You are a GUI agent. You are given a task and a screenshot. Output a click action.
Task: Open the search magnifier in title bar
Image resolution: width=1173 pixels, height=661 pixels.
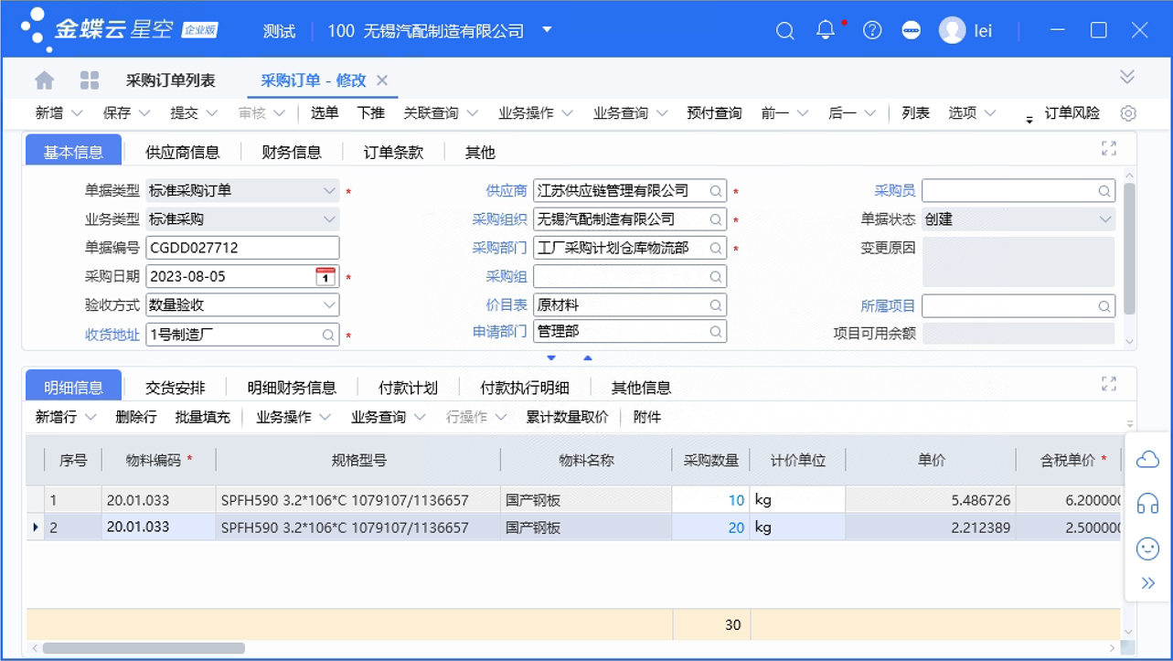click(x=784, y=30)
